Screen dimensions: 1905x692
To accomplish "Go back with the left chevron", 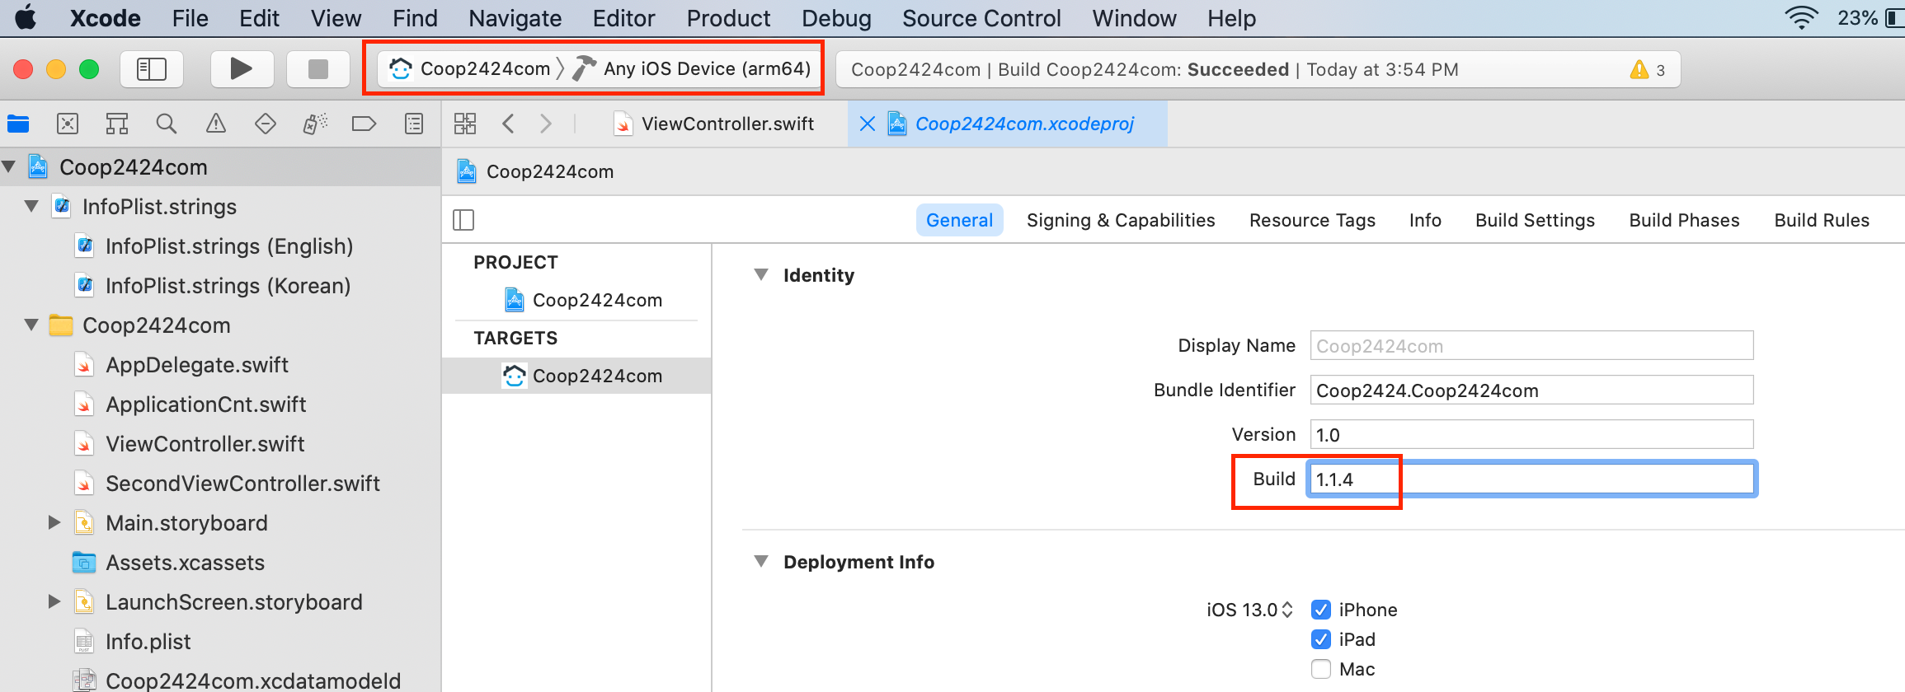I will [508, 124].
